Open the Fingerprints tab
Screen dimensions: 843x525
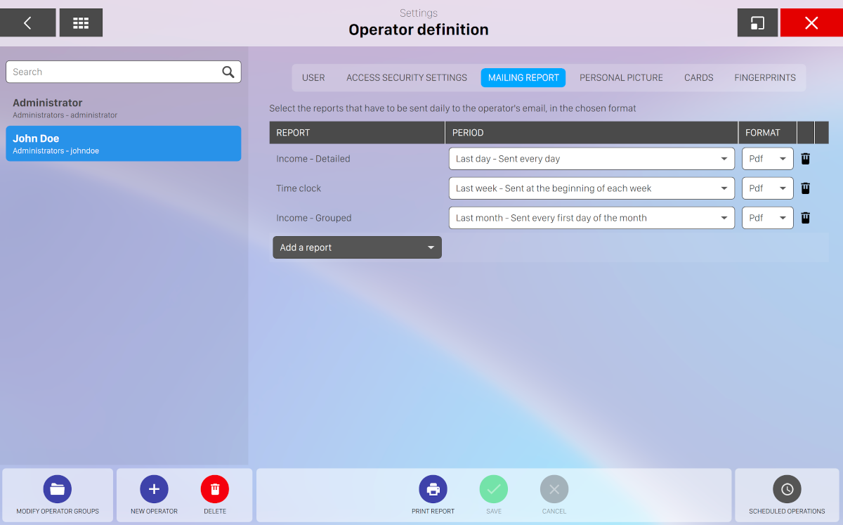[764, 78]
